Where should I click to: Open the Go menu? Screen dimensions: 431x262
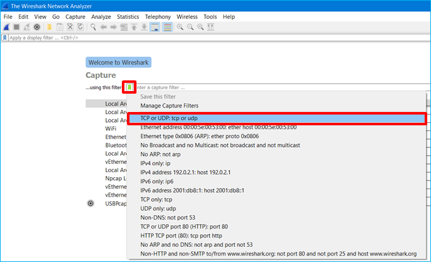click(56, 16)
